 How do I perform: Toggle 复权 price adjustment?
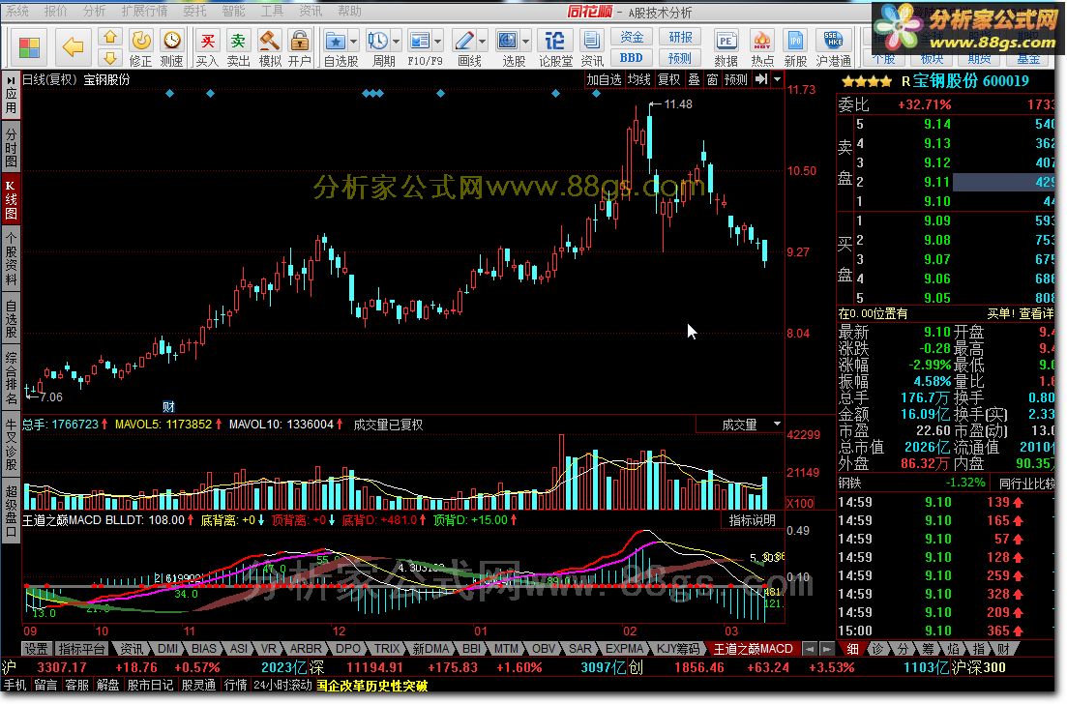click(x=668, y=79)
